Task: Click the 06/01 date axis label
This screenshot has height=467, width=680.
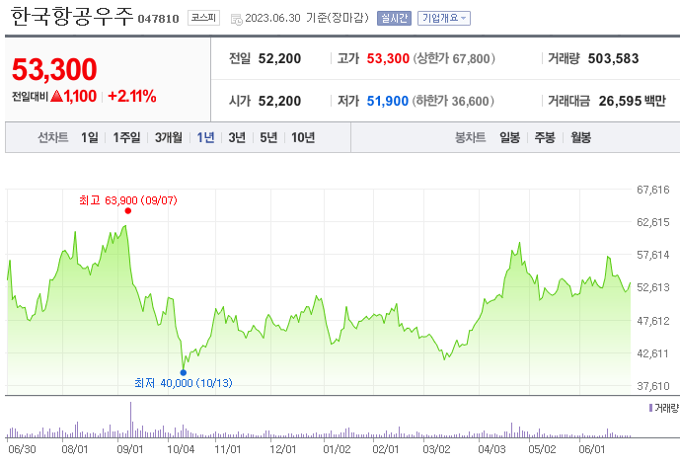Action: (591, 449)
